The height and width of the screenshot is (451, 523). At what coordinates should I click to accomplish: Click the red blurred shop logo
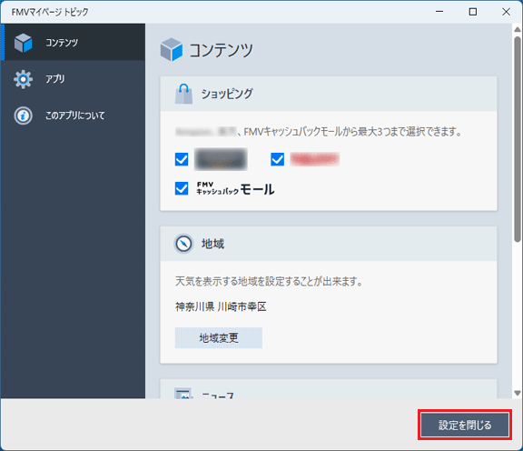(x=315, y=159)
